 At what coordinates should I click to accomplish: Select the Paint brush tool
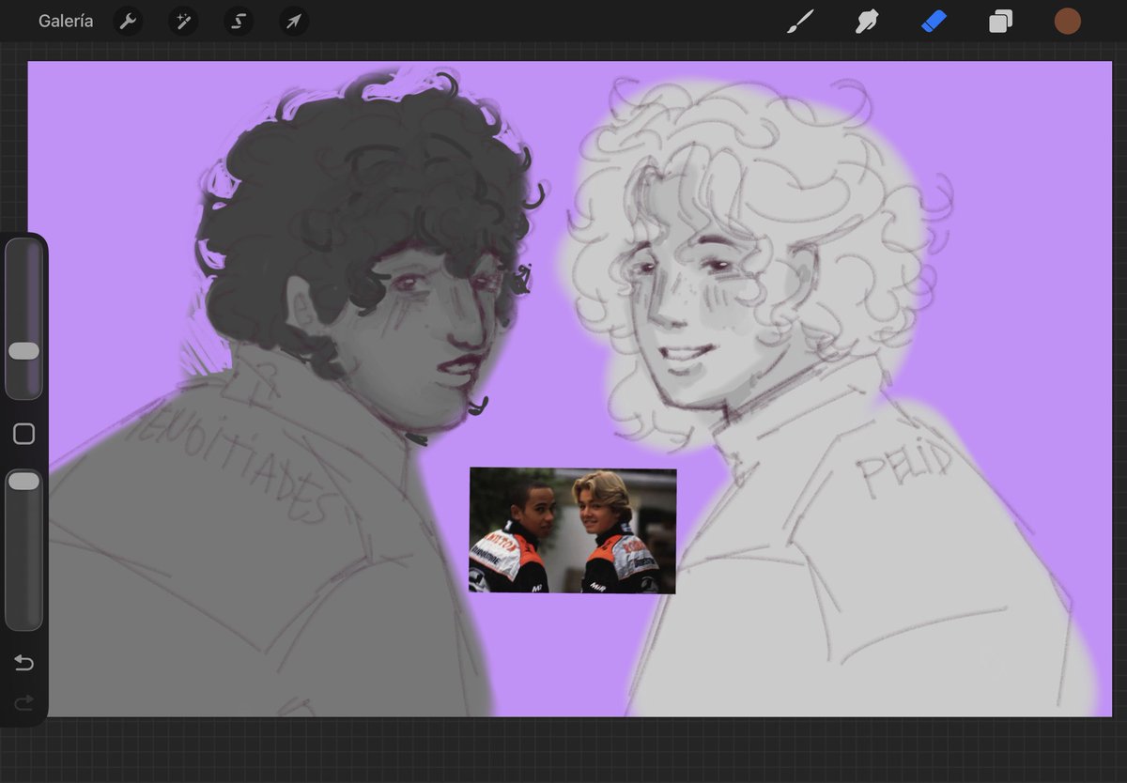point(800,21)
